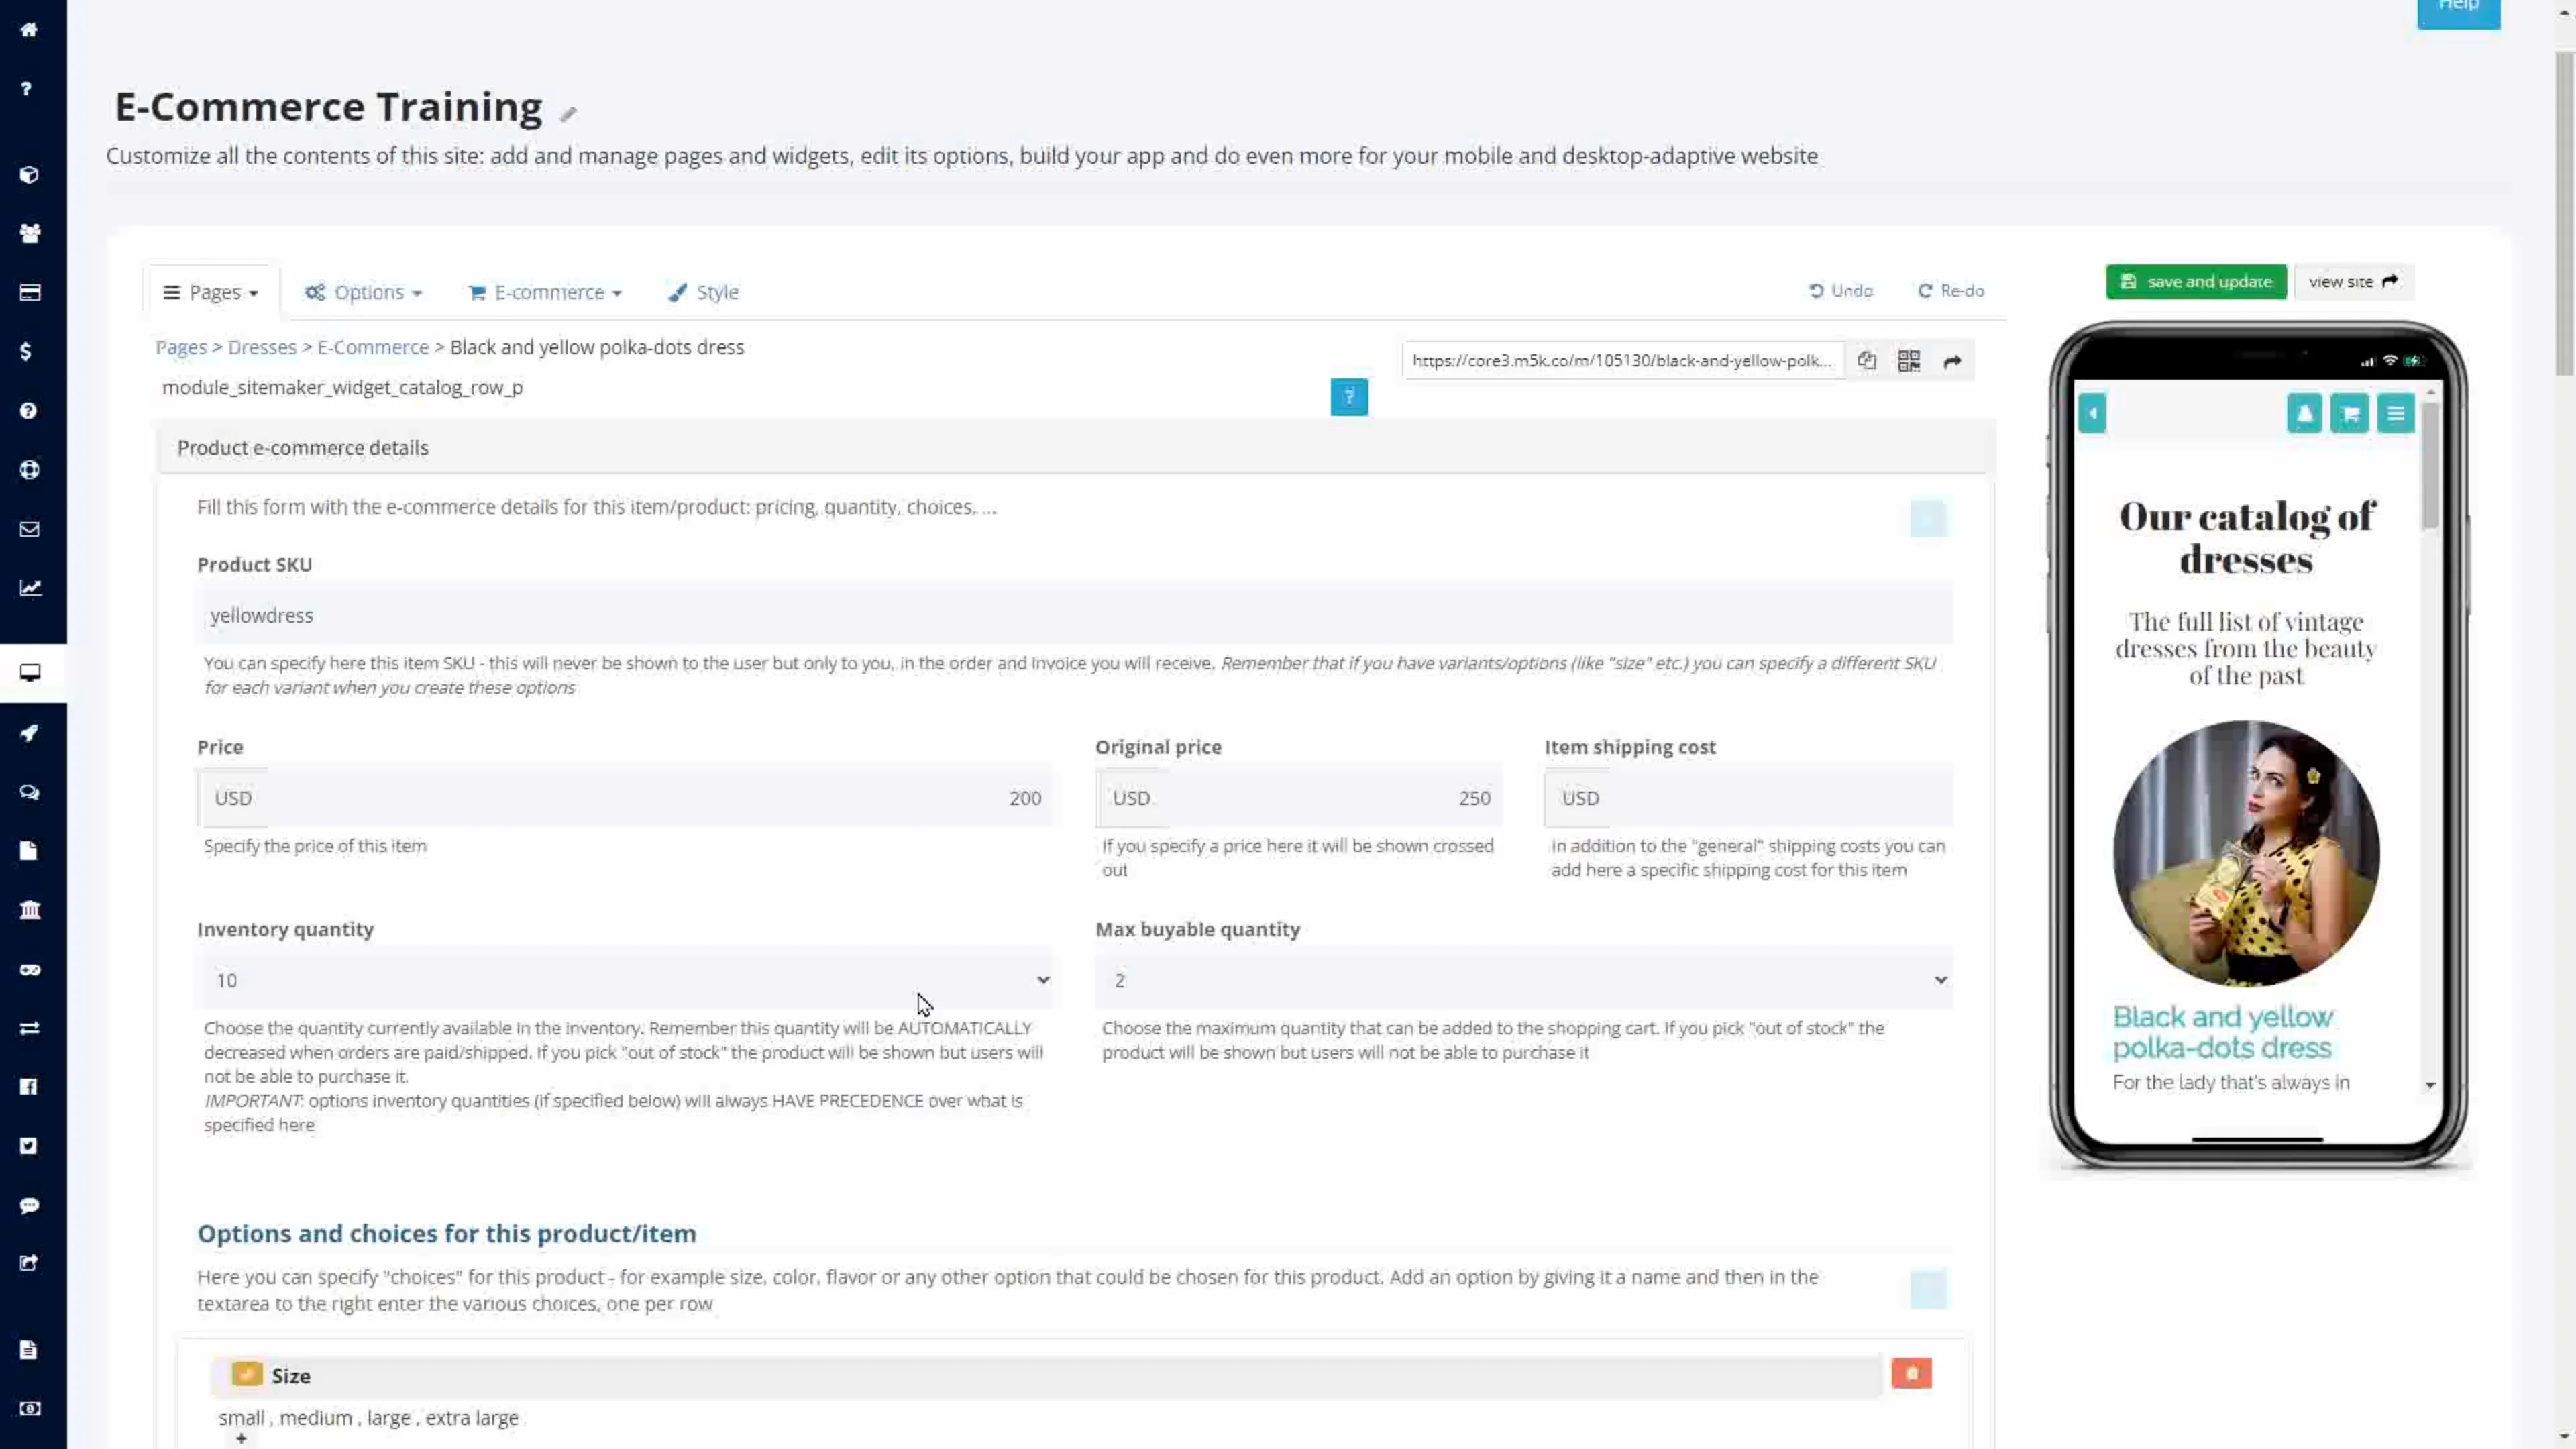Click the save and update button

tap(2195, 281)
